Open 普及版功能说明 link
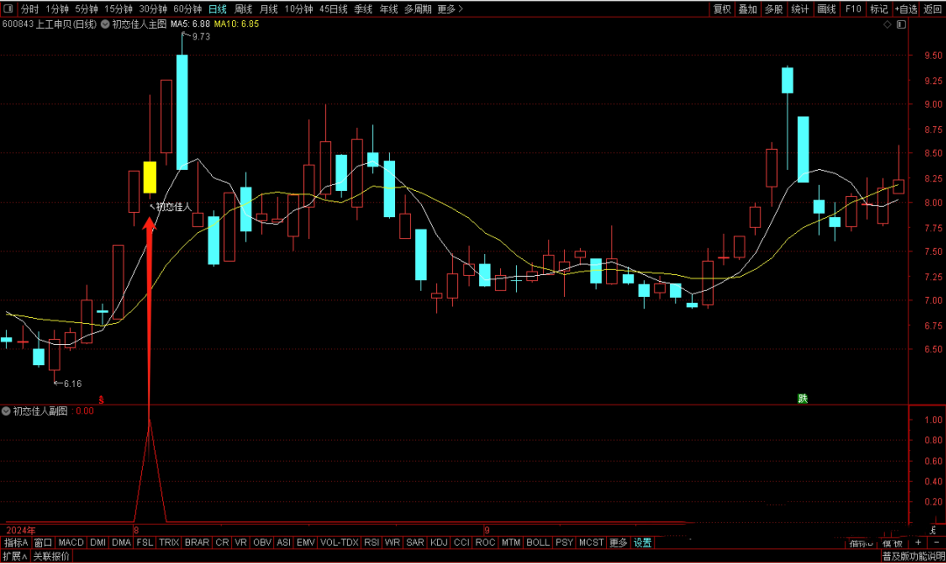Viewport: 946px width, 564px height. (912, 556)
